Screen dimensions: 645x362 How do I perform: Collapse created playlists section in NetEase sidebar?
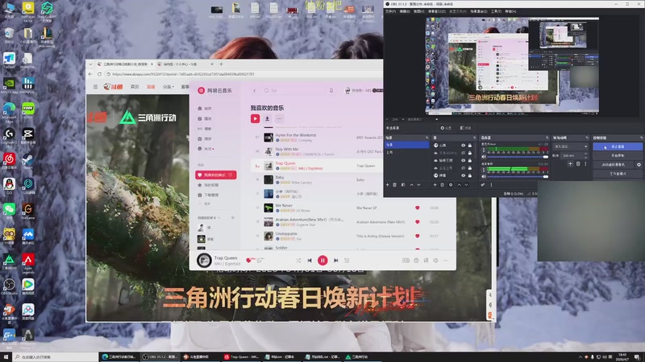click(x=218, y=217)
